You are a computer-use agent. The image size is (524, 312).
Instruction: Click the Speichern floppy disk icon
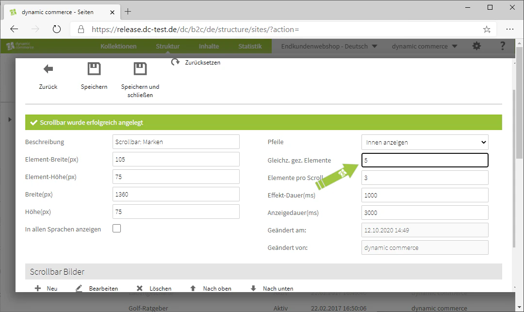pos(94,69)
